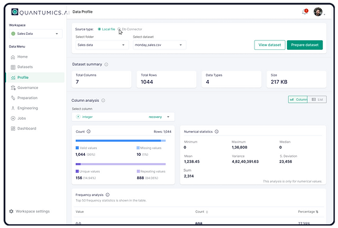Click the Datasets grid icon
The image size is (338, 228).
click(x=13, y=67)
